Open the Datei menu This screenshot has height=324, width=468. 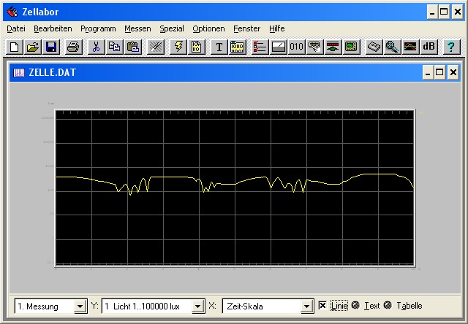click(x=16, y=28)
